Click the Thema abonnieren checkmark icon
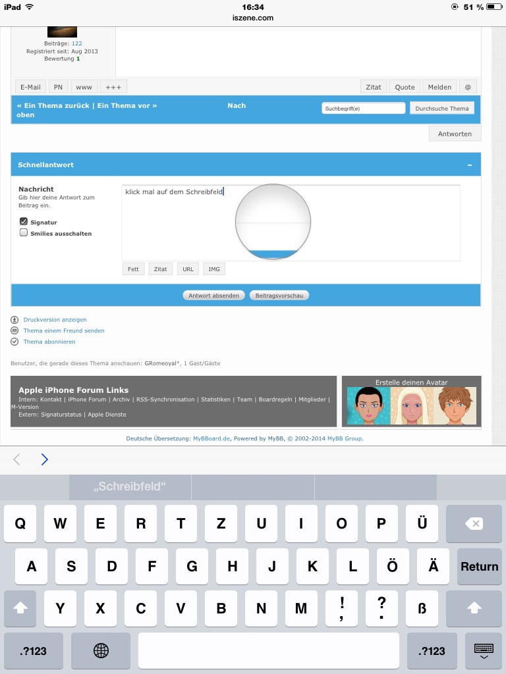The width and height of the screenshot is (506, 674). 14,342
